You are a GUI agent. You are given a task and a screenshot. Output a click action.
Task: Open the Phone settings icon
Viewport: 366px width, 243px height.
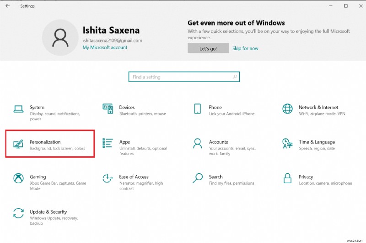tap(198, 109)
